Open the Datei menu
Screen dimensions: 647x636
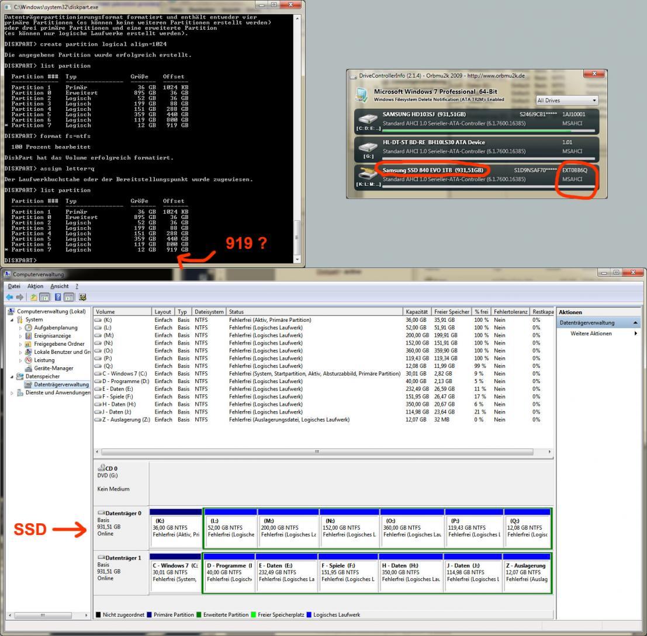tap(14, 286)
